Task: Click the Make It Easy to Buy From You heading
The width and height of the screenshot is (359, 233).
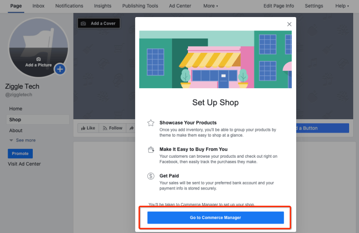Action: pos(193,149)
